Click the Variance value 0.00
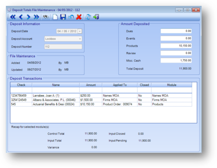The width and height of the screenshot is (217, 168). coord(94,147)
